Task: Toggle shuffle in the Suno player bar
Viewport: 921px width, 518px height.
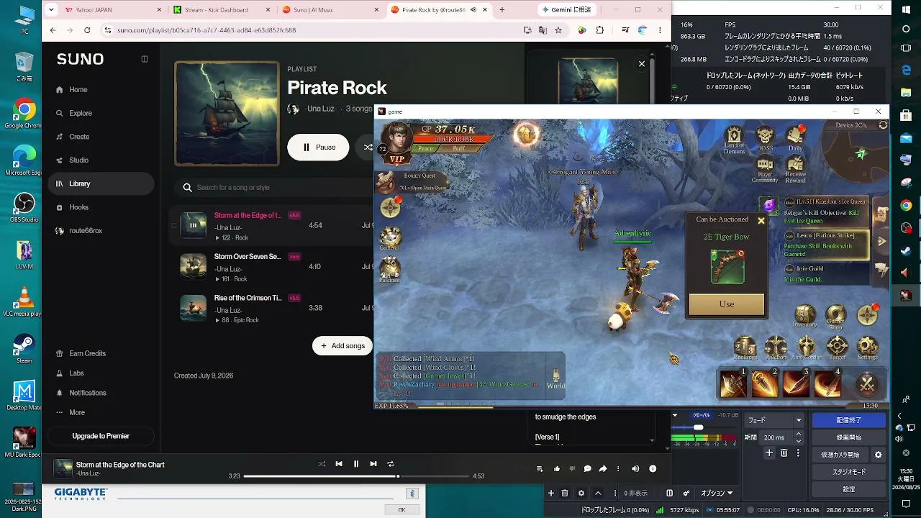Action: coord(322,464)
